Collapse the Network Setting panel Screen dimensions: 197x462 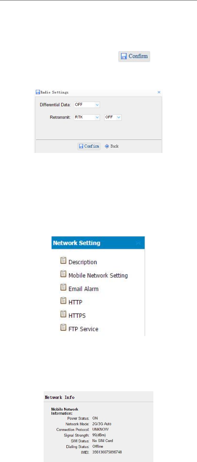(x=138, y=243)
